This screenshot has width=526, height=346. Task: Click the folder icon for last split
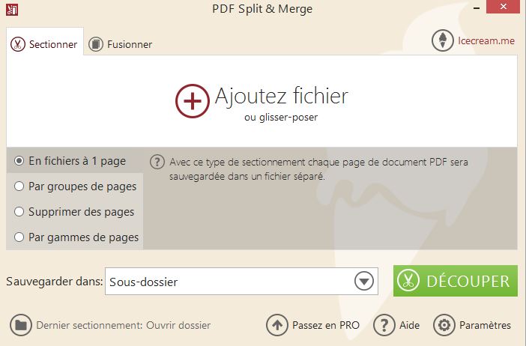pos(21,325)
